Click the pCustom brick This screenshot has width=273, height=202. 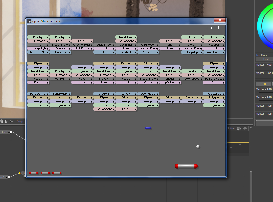tap(148, 83)
